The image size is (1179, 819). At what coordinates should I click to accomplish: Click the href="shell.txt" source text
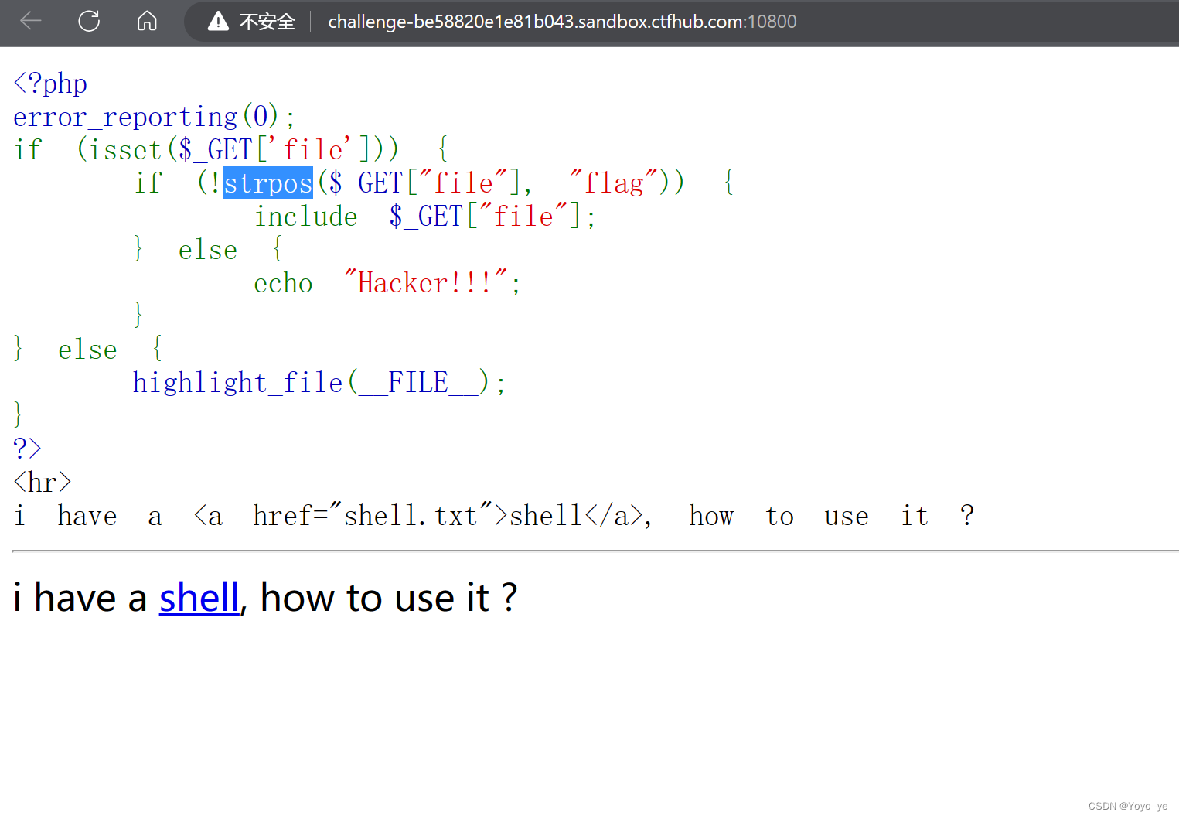point(373,515)
